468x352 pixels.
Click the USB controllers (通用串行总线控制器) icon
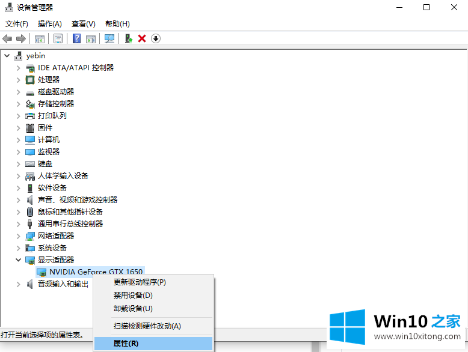(x=30, y=224)
